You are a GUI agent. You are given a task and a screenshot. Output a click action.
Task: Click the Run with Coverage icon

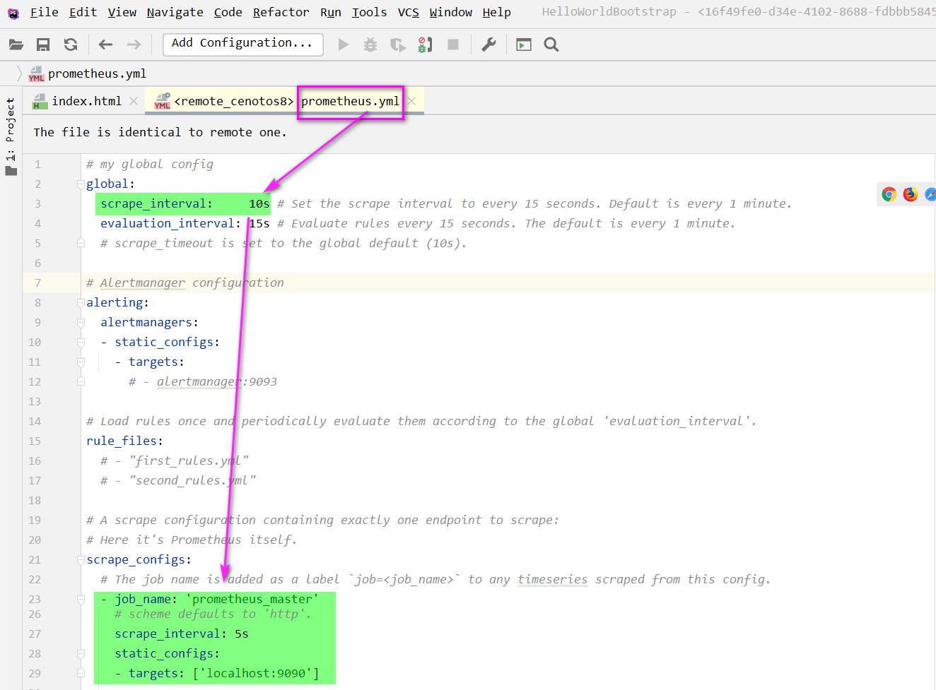point(398,44)
